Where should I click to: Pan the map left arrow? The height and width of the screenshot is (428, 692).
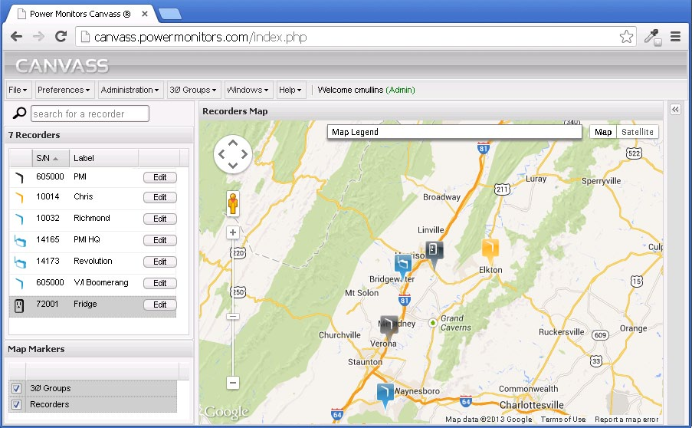[222, 154]
